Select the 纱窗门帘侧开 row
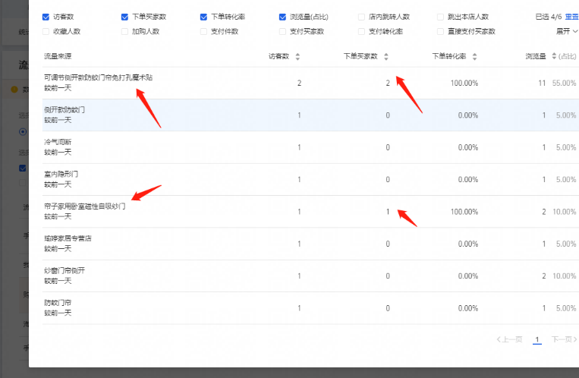 coord(310,276)
